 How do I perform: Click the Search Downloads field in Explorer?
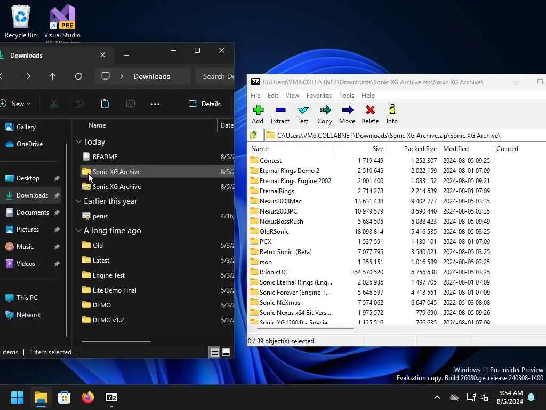point(214,76)
